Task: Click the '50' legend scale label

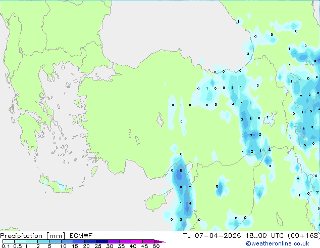Action: [156, 246]
